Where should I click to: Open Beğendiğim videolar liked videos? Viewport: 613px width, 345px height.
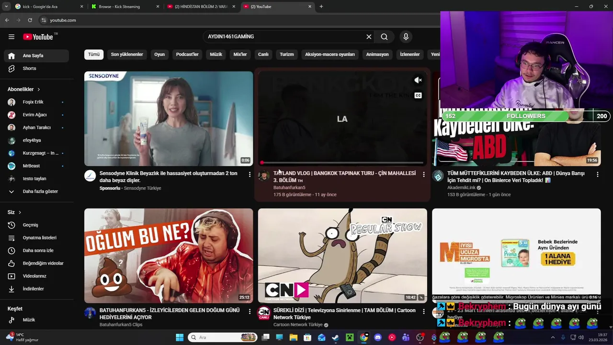point(36,264)
